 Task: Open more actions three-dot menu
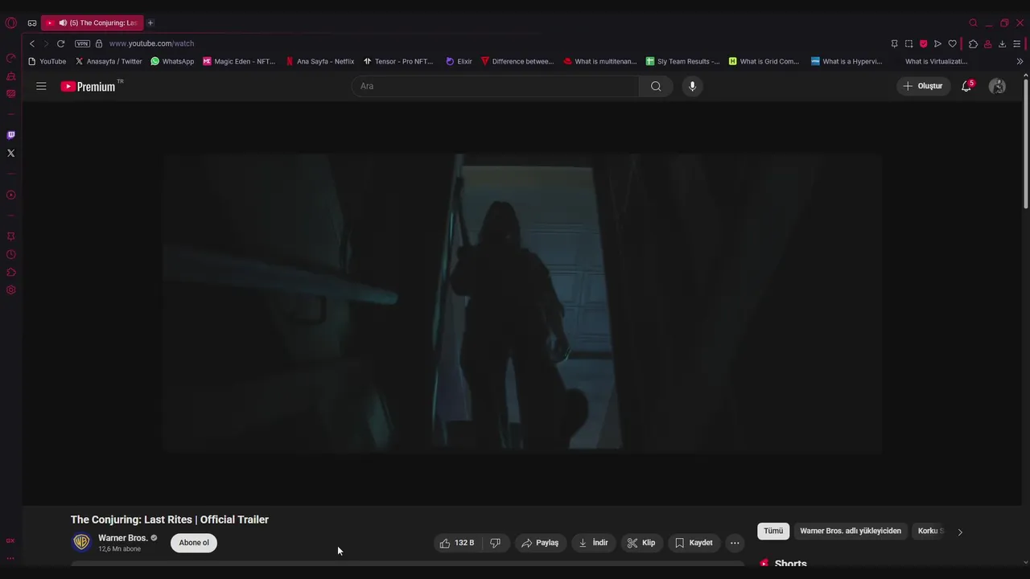click(735, 543)
